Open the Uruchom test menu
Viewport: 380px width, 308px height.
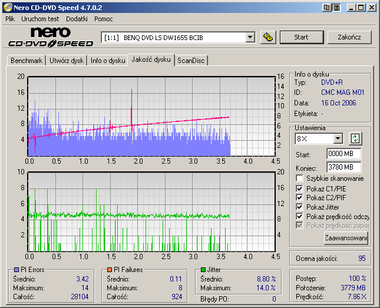coord(40,19)
